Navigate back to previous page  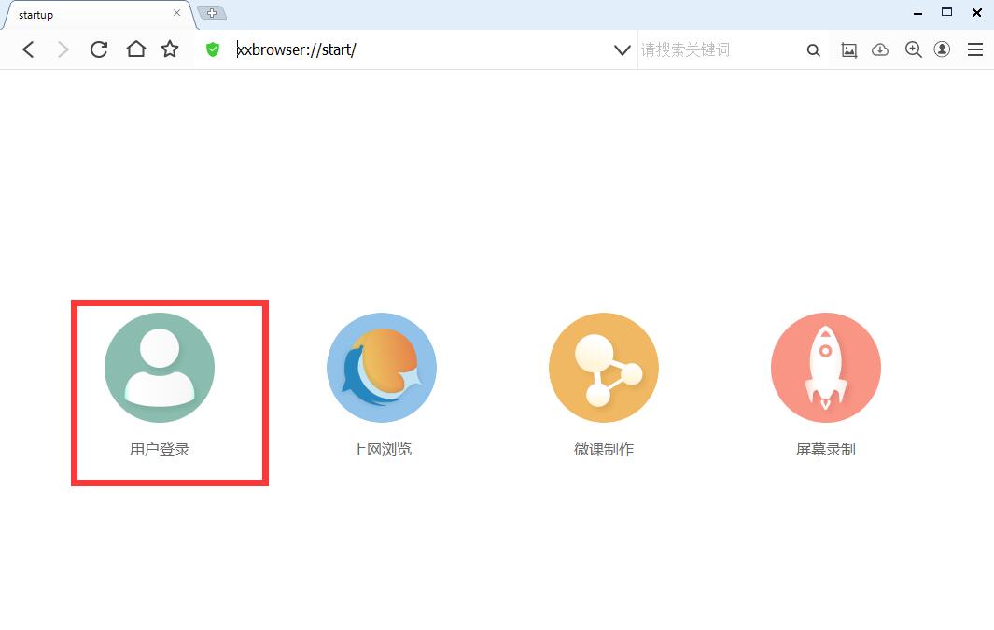pyautogui.click(x=29, y=49)
